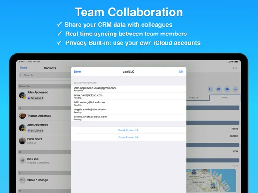The height and width of the screenshot is (193, 258).
Task: Click the Copy Share Link option
Action: 129,138
